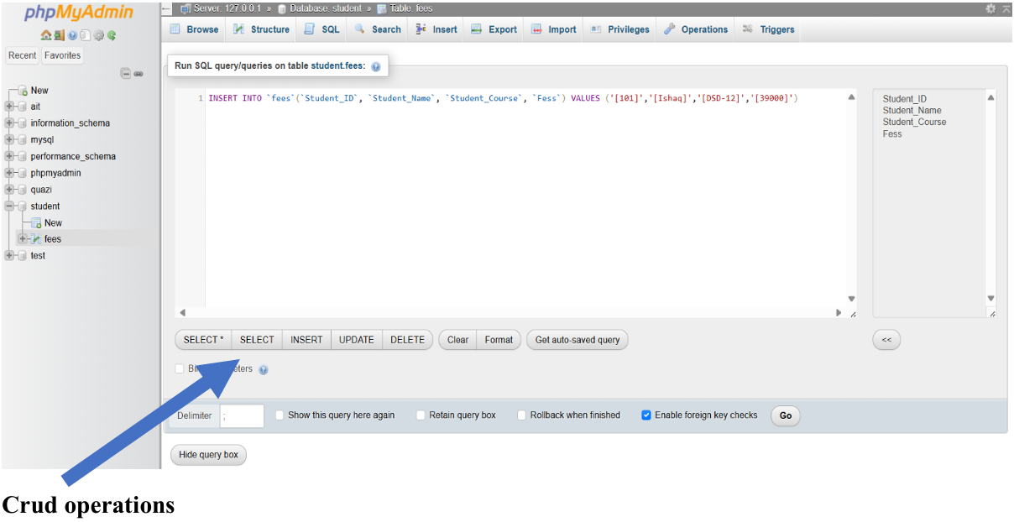Open the Import tab

pos(554,29)
